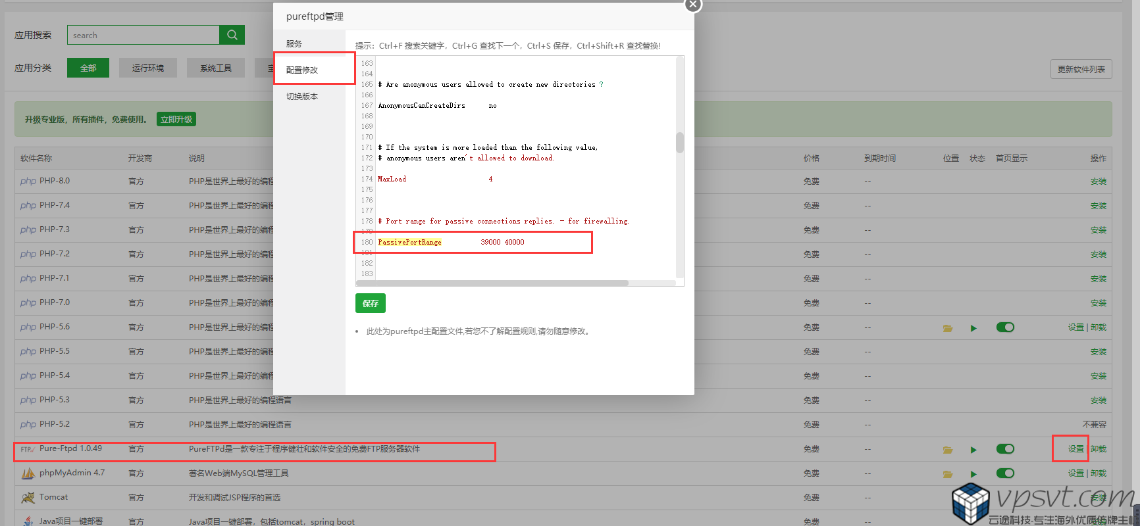This screenshot has height=526, width=1140.
Task: Click the play icon in the Pure-Ftpd row
Action: pos(973,450)
